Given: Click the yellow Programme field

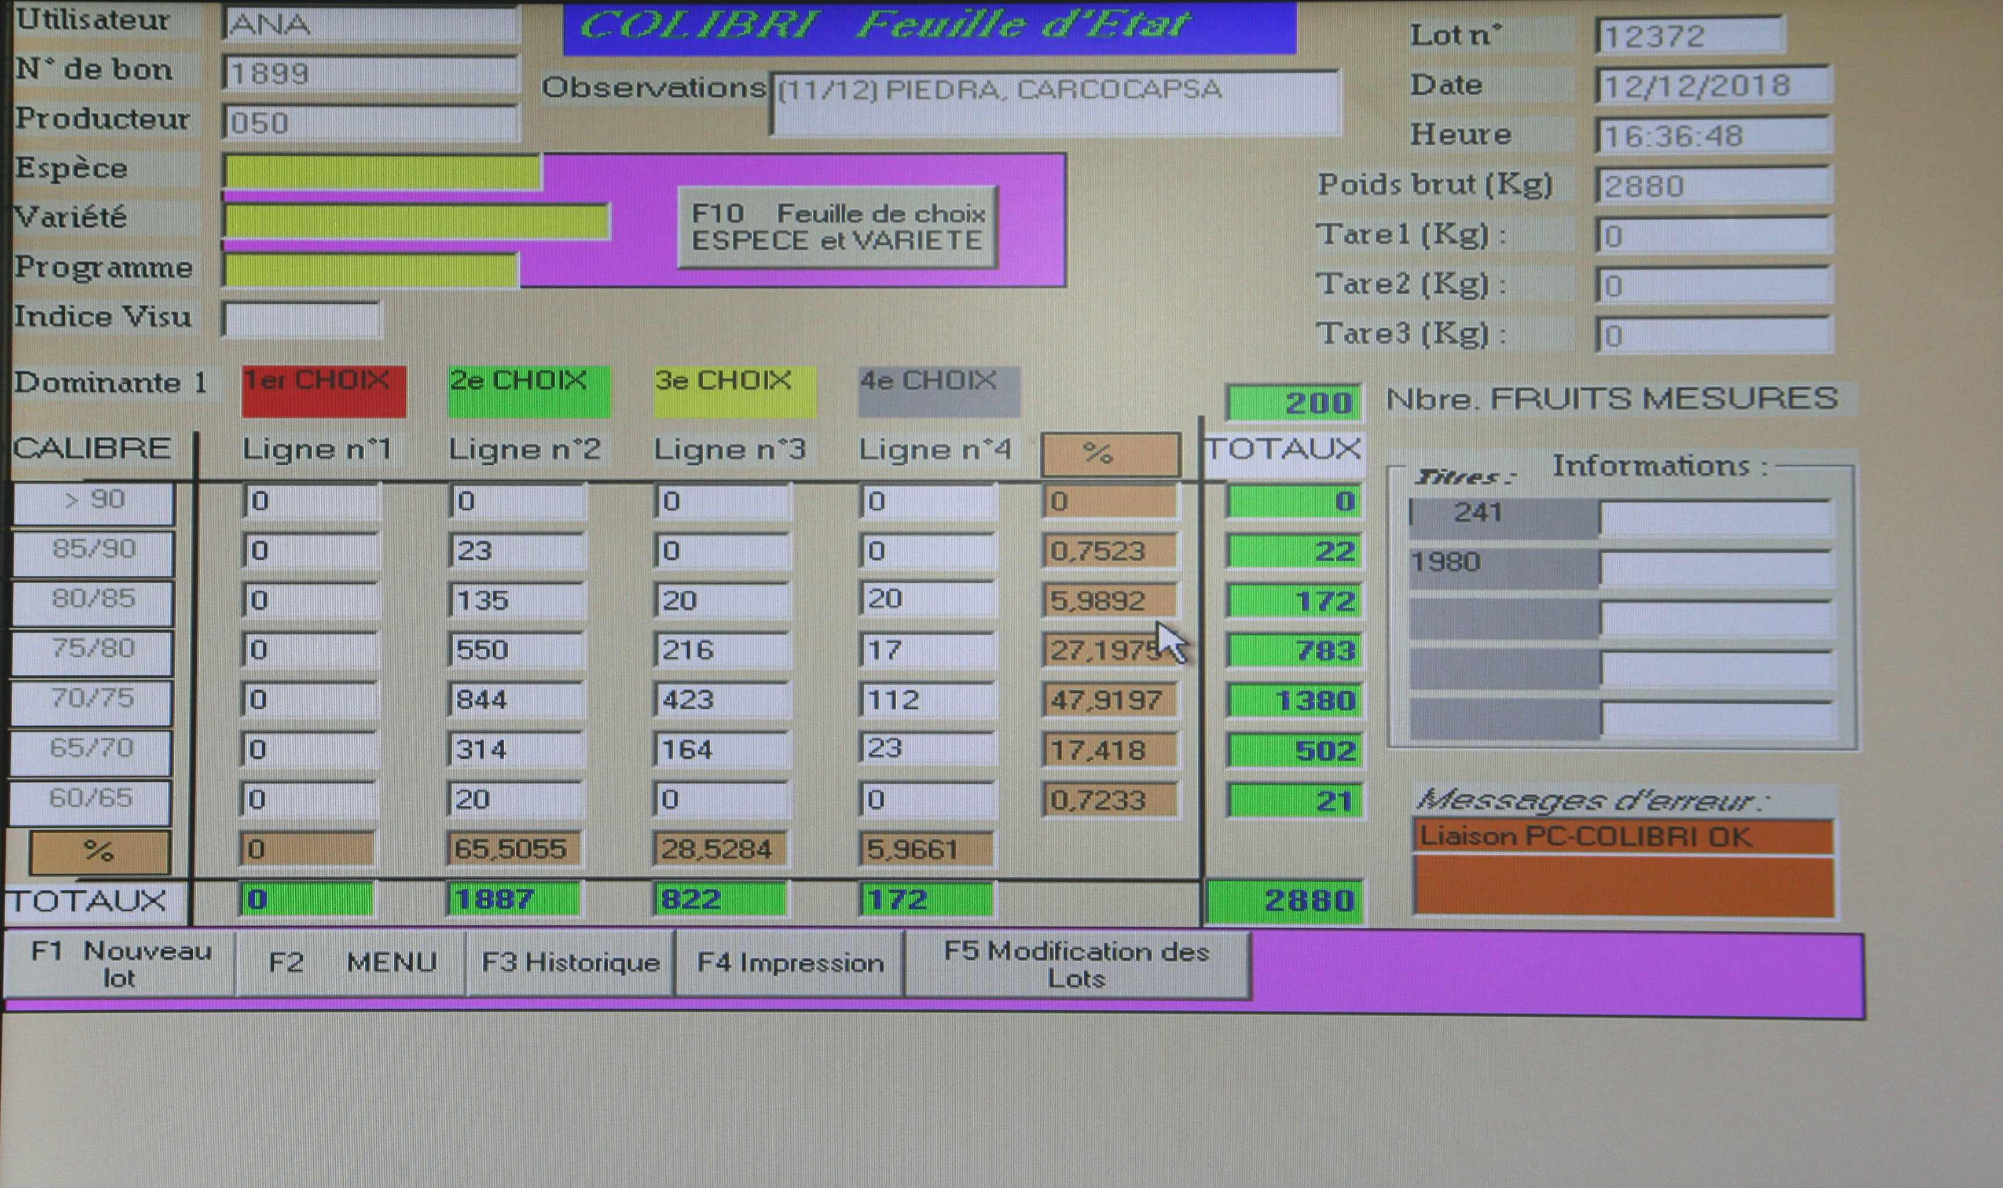Looking at the screenshot, I should (371, 271).
